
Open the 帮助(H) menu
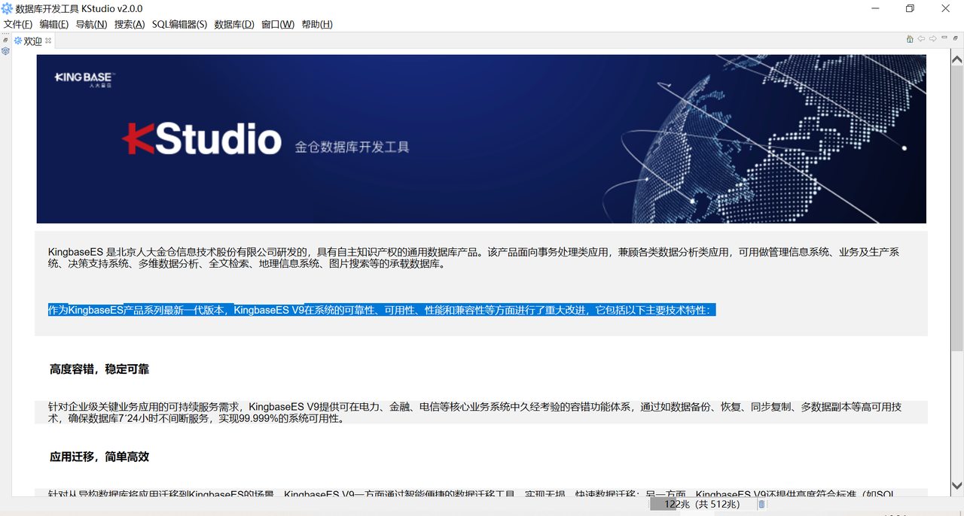coord(317,24)
